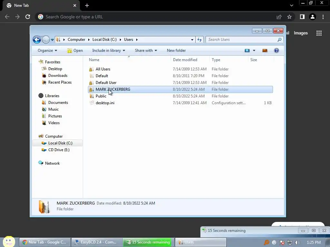Open Downloads in Favorites

58,75
